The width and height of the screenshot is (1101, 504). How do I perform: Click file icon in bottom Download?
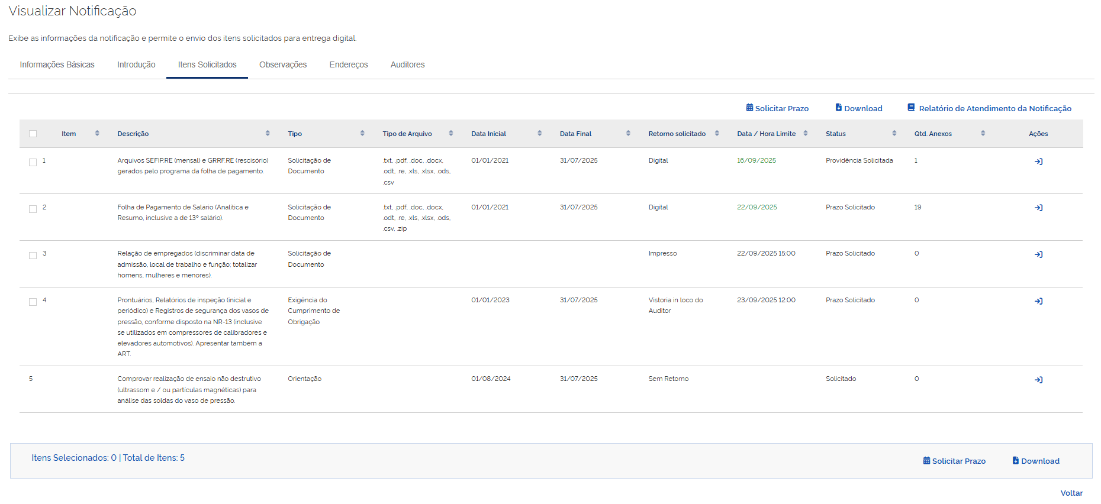click(1015, 460)
